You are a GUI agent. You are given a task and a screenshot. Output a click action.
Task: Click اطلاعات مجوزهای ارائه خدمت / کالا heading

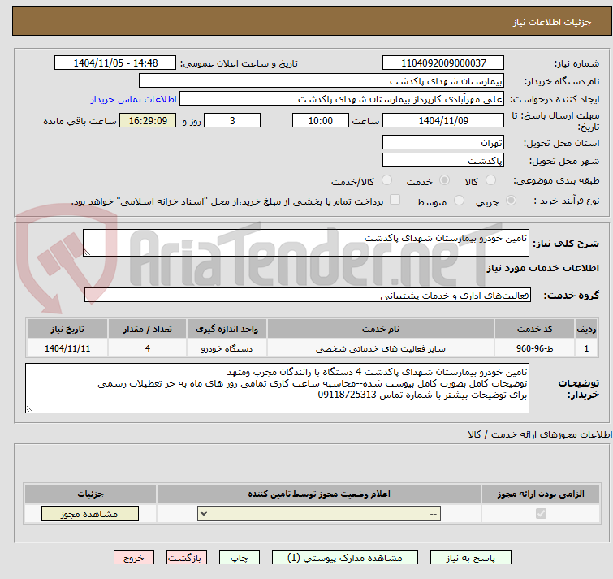click(x=540, y=434)
